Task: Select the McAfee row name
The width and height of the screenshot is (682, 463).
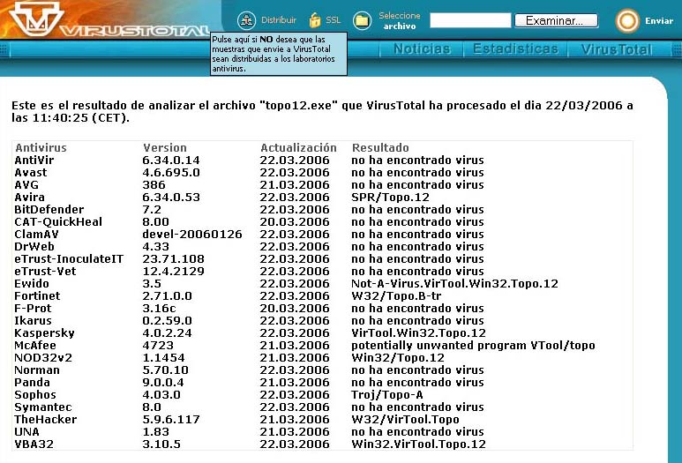Action: click(35, 346)
